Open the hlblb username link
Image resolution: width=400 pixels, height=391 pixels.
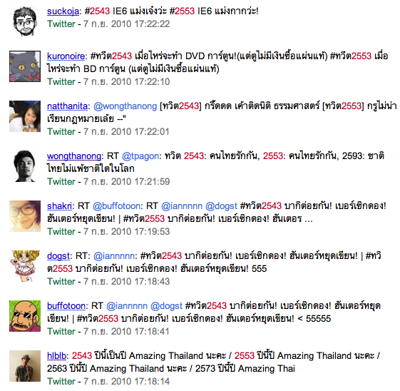pyautogui.click(x=56, y=355)
